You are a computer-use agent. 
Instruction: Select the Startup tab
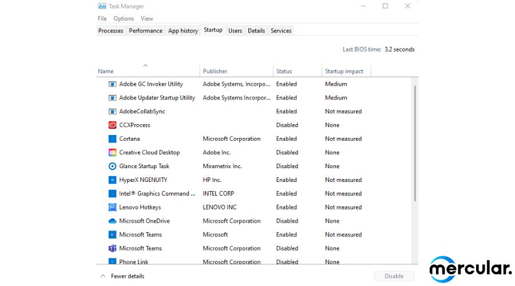213,30
